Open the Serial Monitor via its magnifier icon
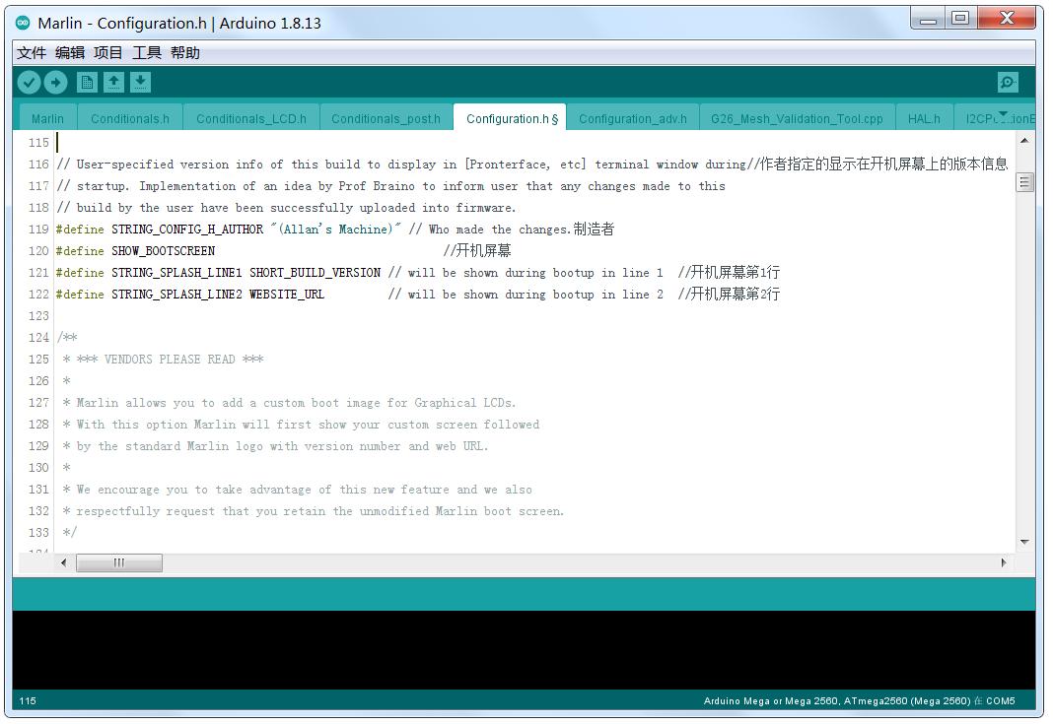This screenshot has width=1053, height=724. [x=1007, y=83]
